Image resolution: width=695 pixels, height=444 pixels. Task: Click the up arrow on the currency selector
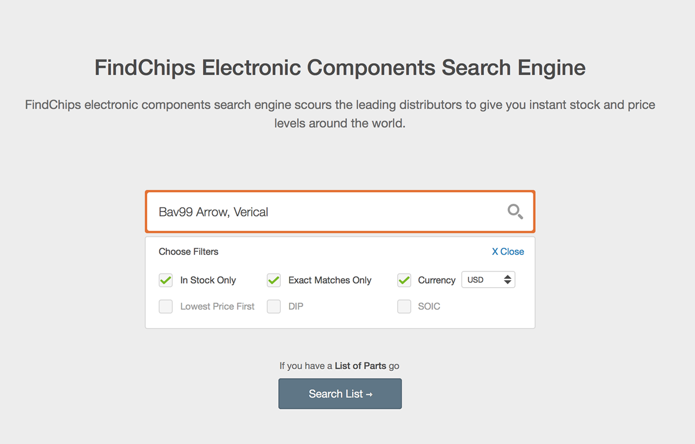pos(508,277)
